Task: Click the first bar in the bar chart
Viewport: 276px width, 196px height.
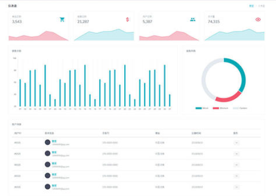Action: [20, 93]
